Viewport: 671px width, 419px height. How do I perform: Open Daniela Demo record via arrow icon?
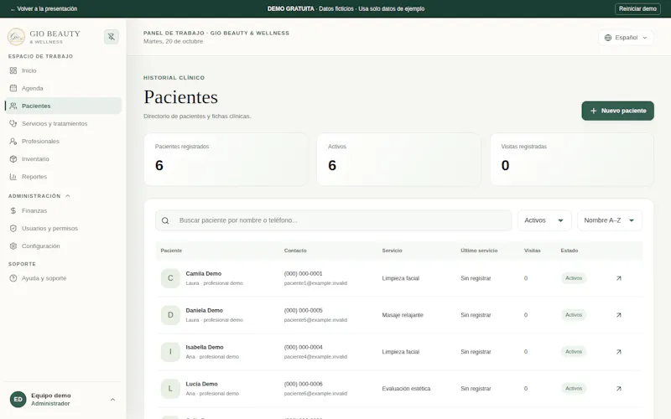[618, 315]
